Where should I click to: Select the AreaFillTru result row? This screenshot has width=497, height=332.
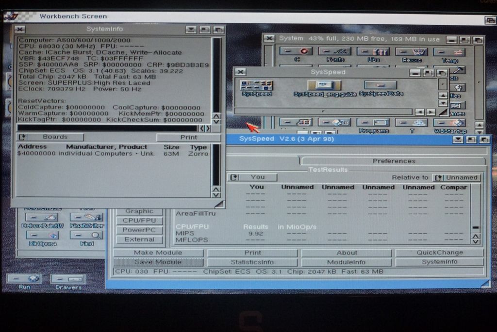[x=322, y=214]
